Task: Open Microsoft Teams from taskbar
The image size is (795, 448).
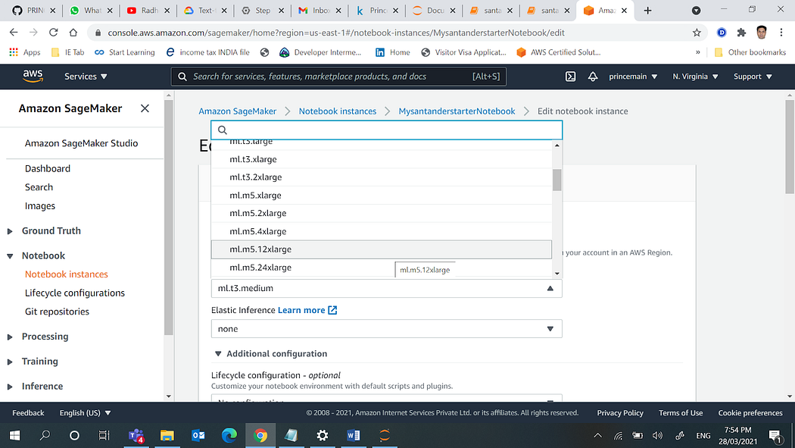Action: click(136, 435)
